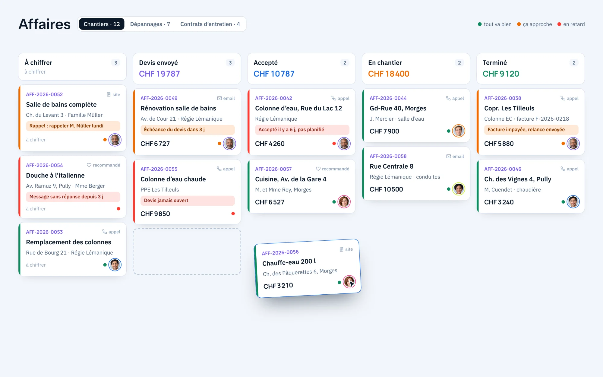The image size is (603, 377).
Task: Click the email icon on AFF-2026-0049
Action: coord(219,98)
